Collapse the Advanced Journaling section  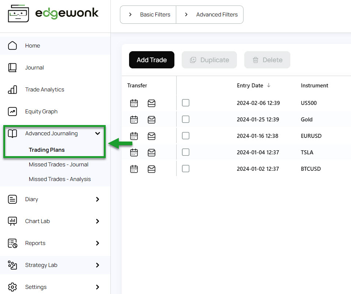point(97,133)
